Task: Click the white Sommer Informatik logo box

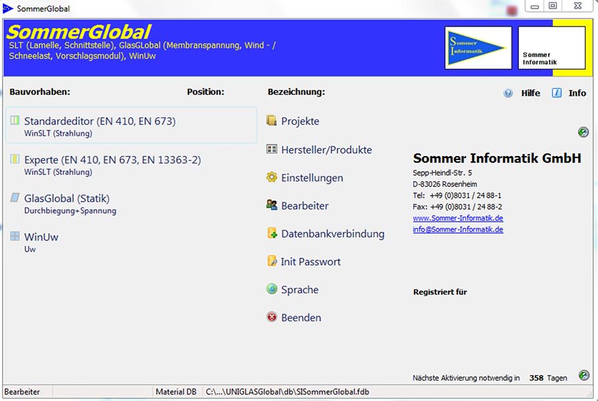Action: tap(551, 48)
